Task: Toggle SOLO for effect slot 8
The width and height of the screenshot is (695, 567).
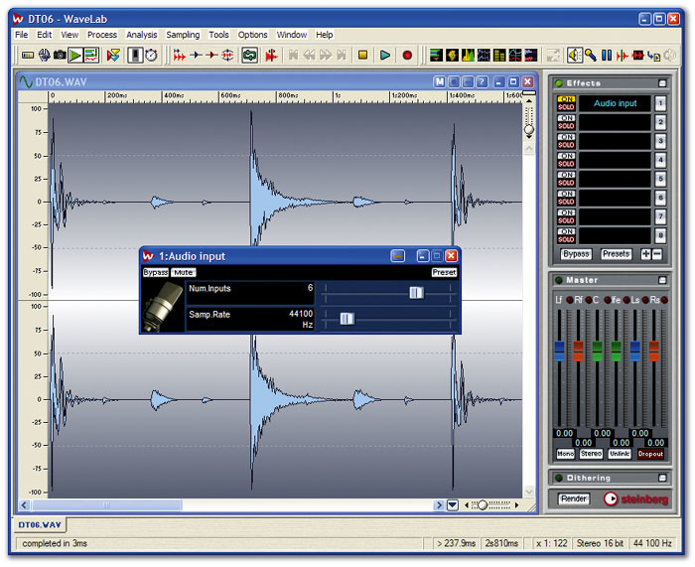Action: pos(566,239)
